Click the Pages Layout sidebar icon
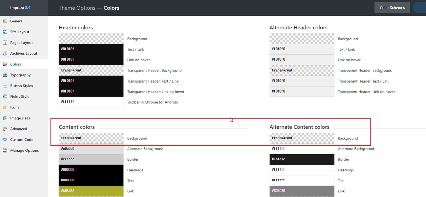Viewport: 426px width, 197px height. point(5,43)
